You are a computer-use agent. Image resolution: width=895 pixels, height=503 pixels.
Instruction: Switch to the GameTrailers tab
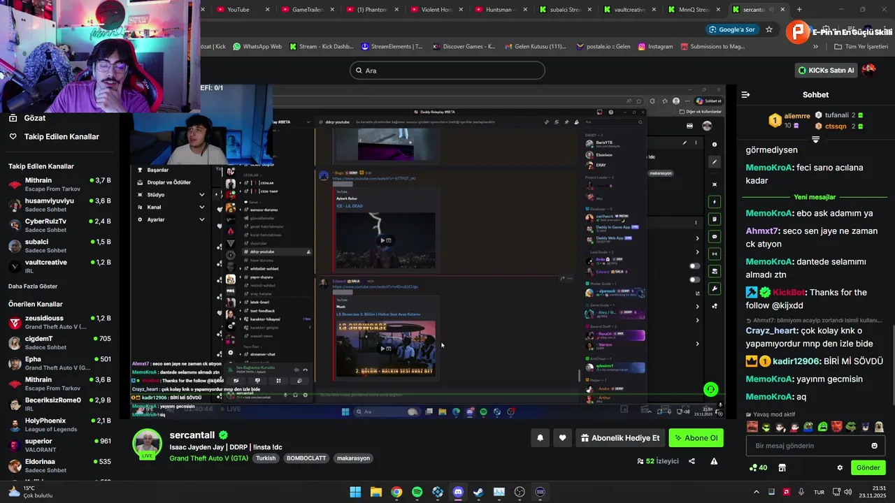pyautogui.click(x=308, y=10)
